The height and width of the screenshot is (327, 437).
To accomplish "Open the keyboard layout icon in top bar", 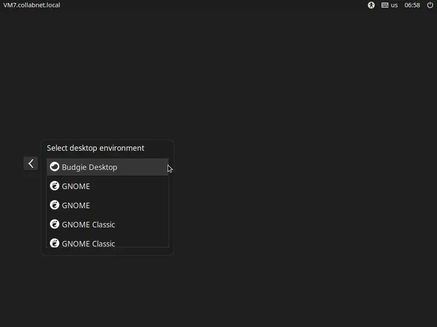I will [385, 5].
